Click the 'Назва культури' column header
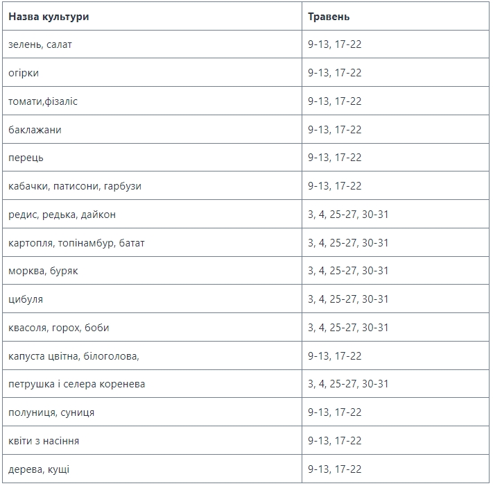Screen dimensions: 493x486 [49, 16]
